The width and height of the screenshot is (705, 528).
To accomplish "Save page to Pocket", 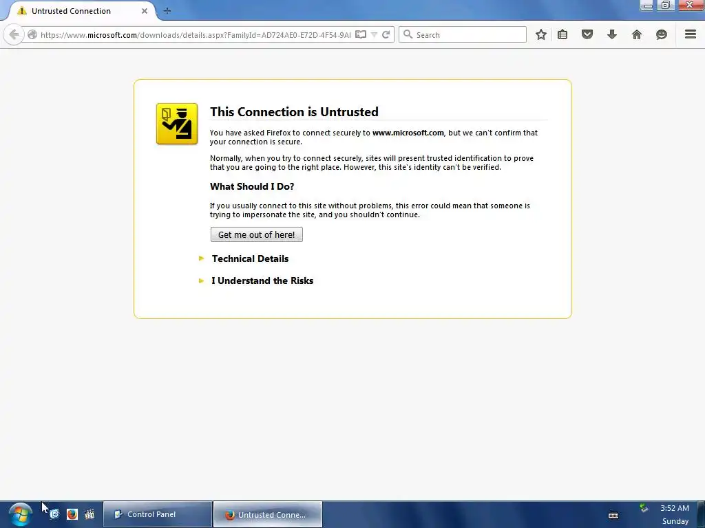I will [x=587, y=34].
